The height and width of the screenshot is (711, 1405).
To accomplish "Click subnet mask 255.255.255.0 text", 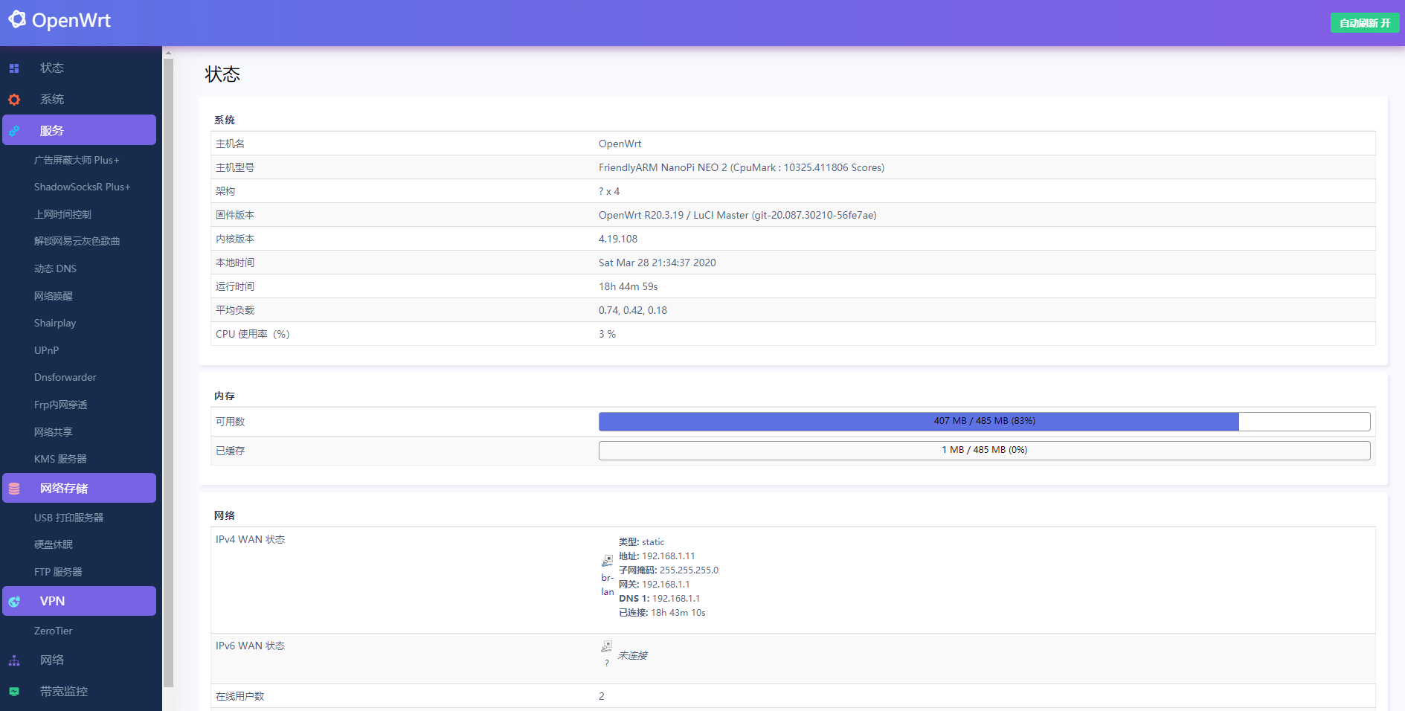I will 689,570.
